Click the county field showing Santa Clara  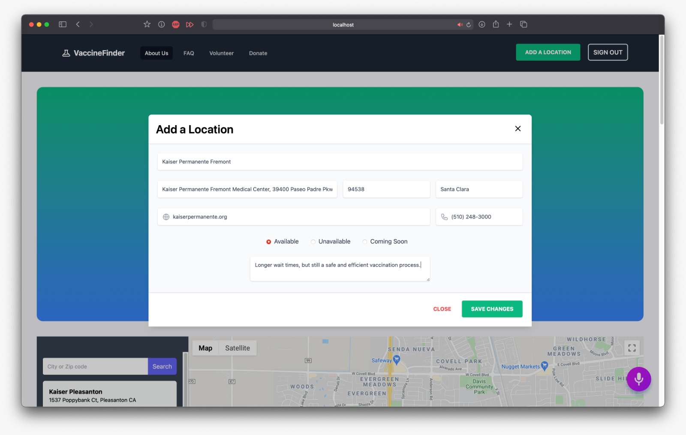(x=479, y=189)
